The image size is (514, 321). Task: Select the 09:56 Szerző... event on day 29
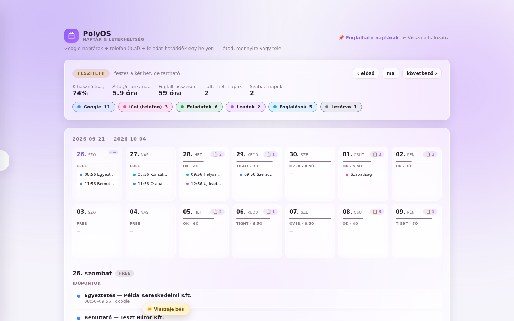pyautogui.click(x=257, y=175)
